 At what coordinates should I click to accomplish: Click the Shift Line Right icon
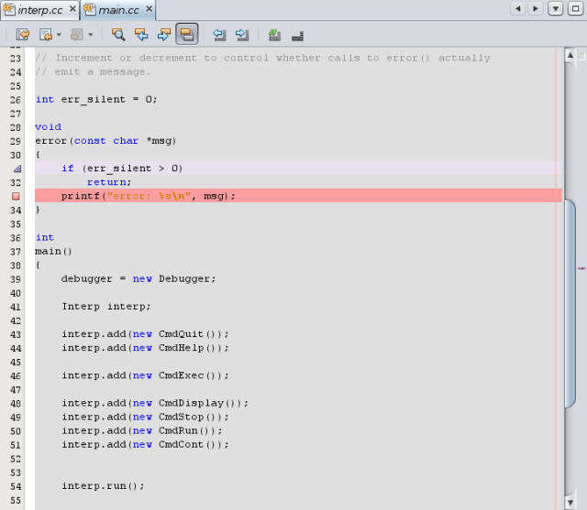pyautogui.click(x=242, y=35)
